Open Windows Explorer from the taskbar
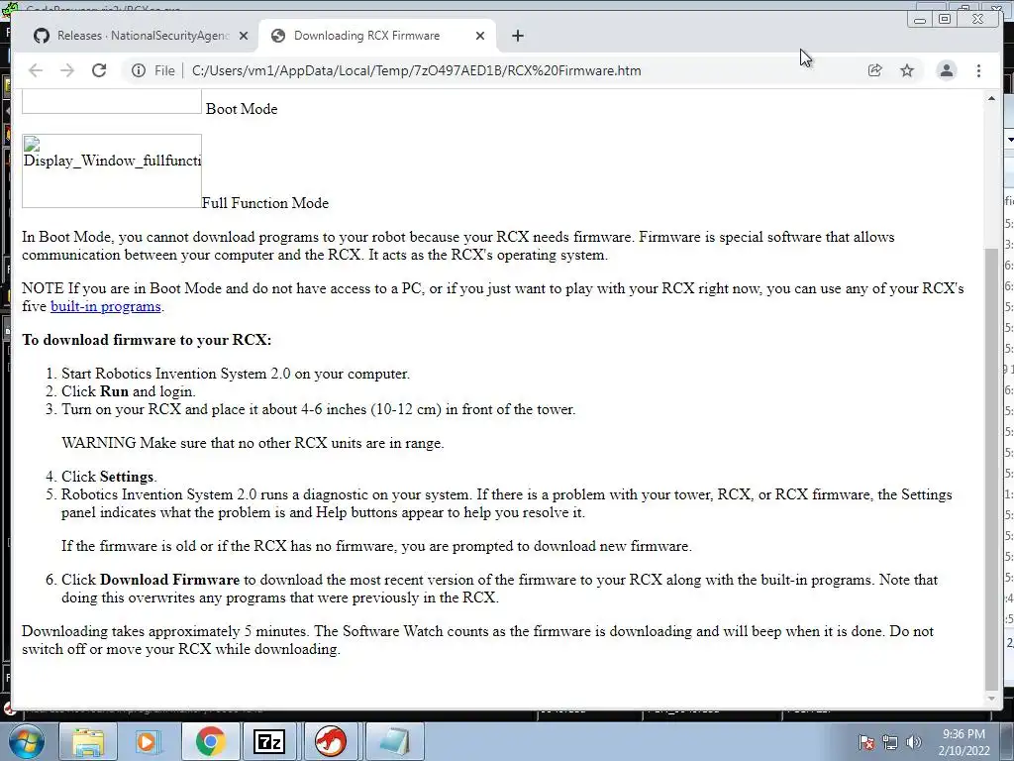The width and height of the screenshot is (1014, 761). pyautogui.click(x=87, y=741)
